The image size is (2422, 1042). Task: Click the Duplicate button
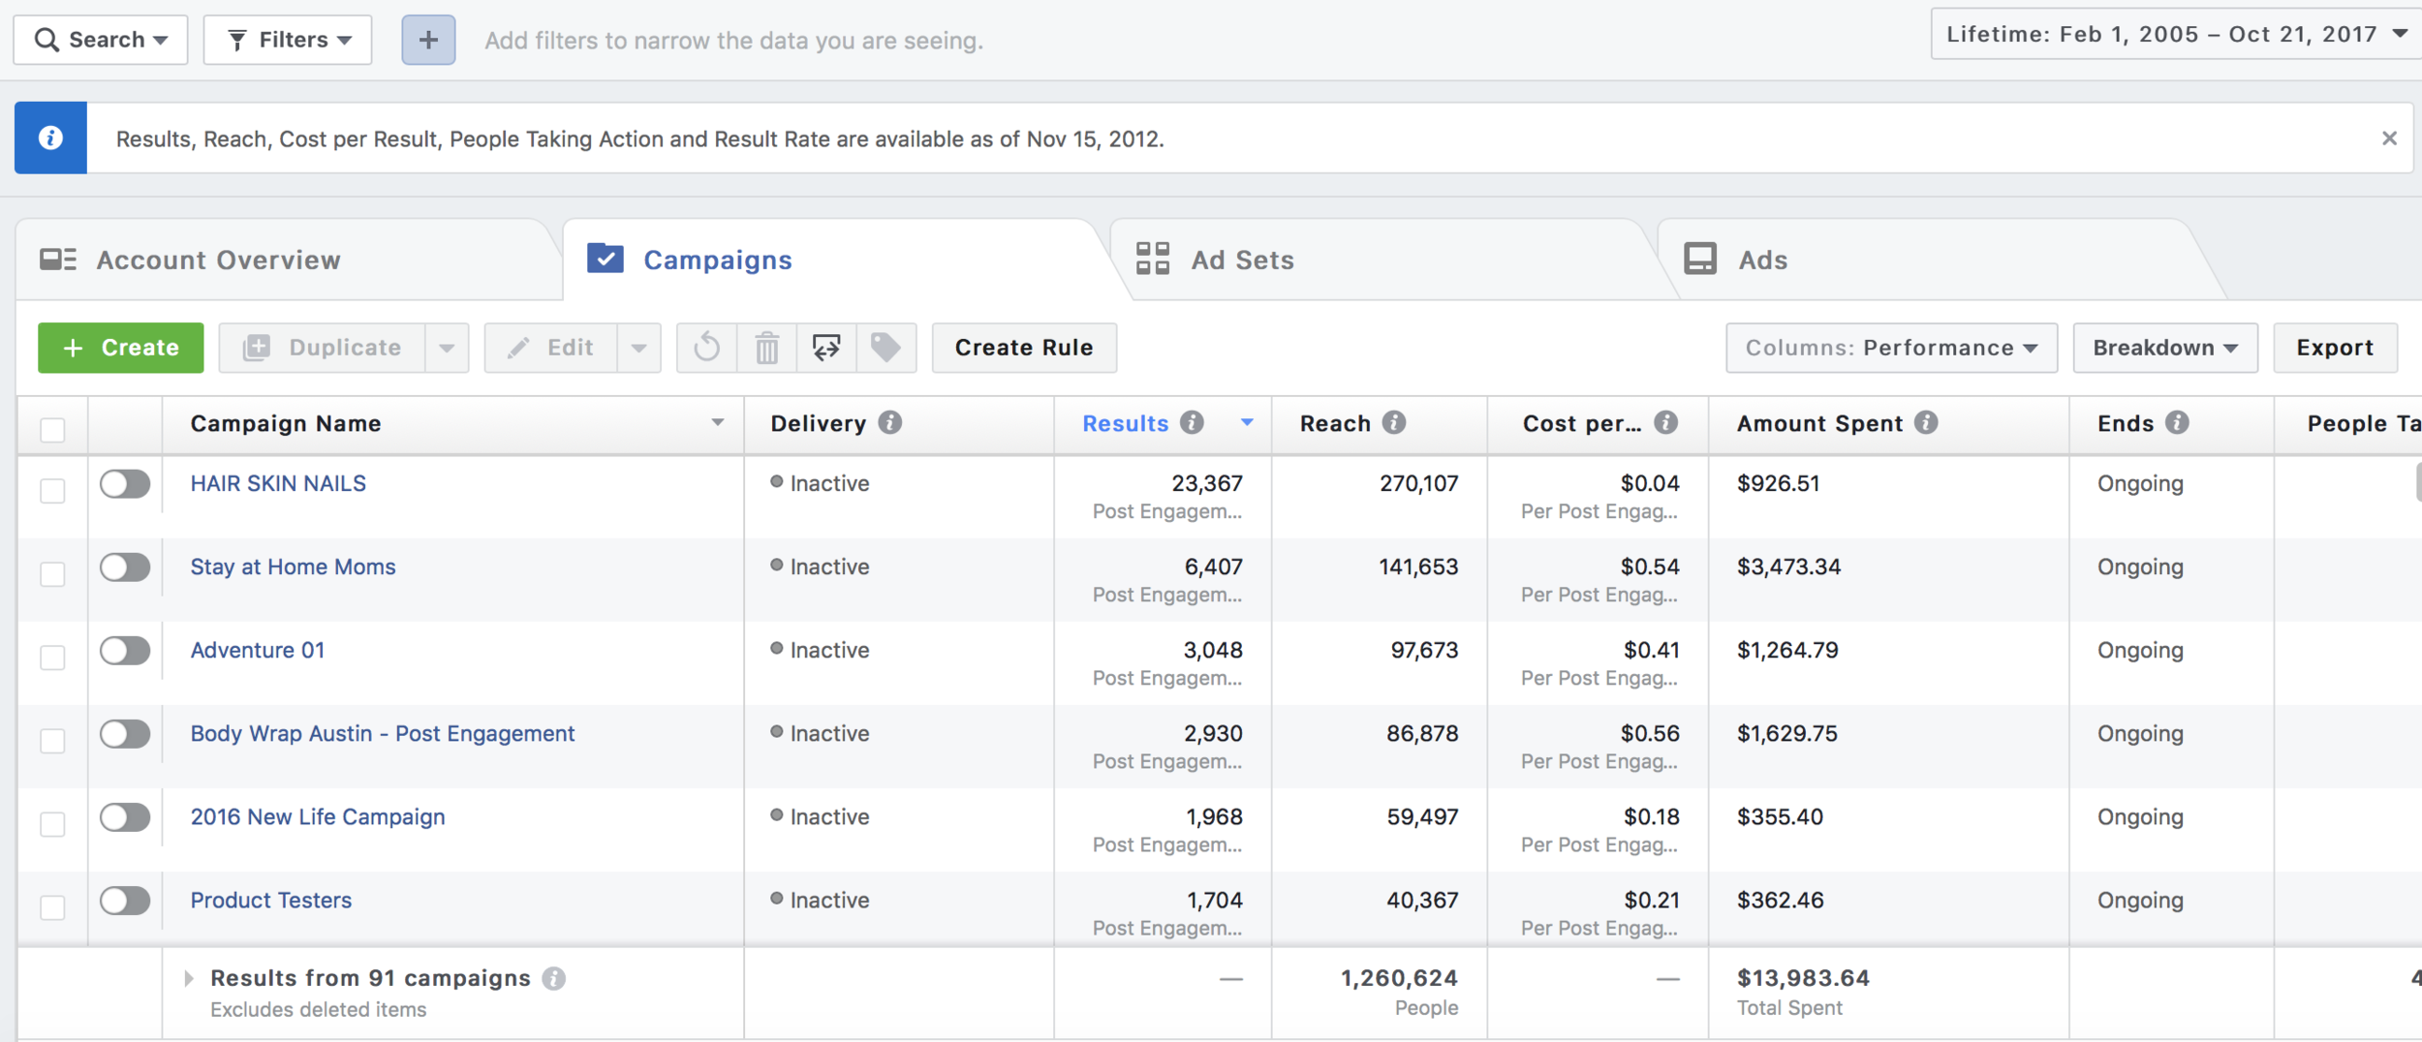coord(322,348)
